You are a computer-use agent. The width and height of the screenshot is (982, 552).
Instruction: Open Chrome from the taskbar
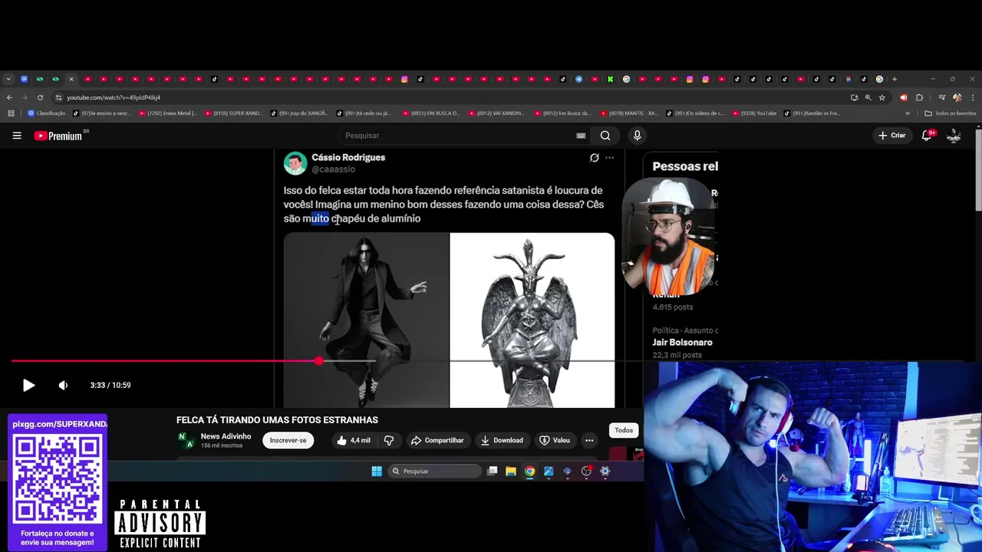[529, 472]
